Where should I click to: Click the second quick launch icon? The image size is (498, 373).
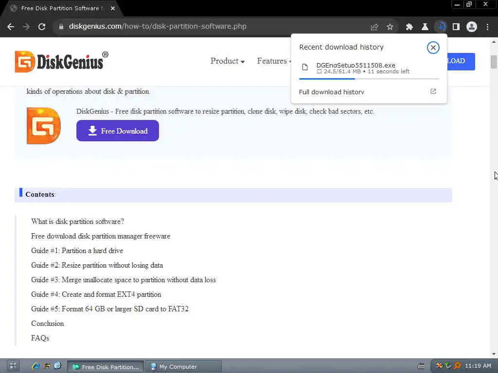pos(47,366)
